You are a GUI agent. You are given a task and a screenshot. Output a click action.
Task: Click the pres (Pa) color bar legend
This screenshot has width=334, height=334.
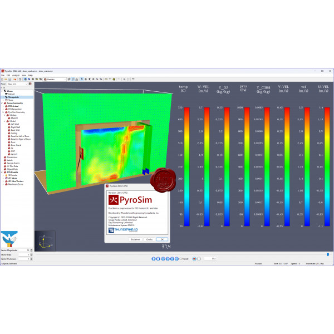[x=247, y=166]
